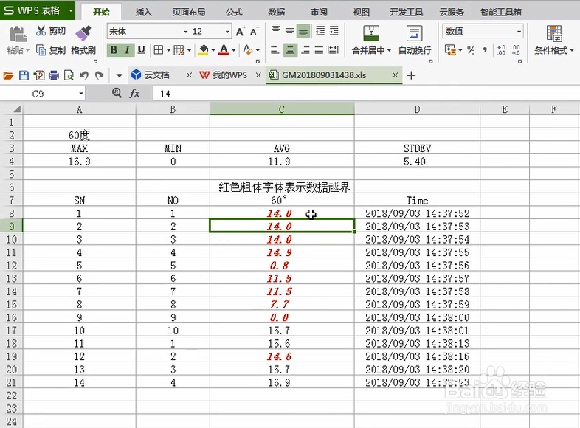Apply thousands separator comma style
Image resolution: width=580 pixels, height=428 pixels.
tap(485, 50)
